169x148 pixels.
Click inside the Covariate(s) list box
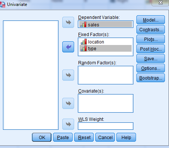click(106, 103)
